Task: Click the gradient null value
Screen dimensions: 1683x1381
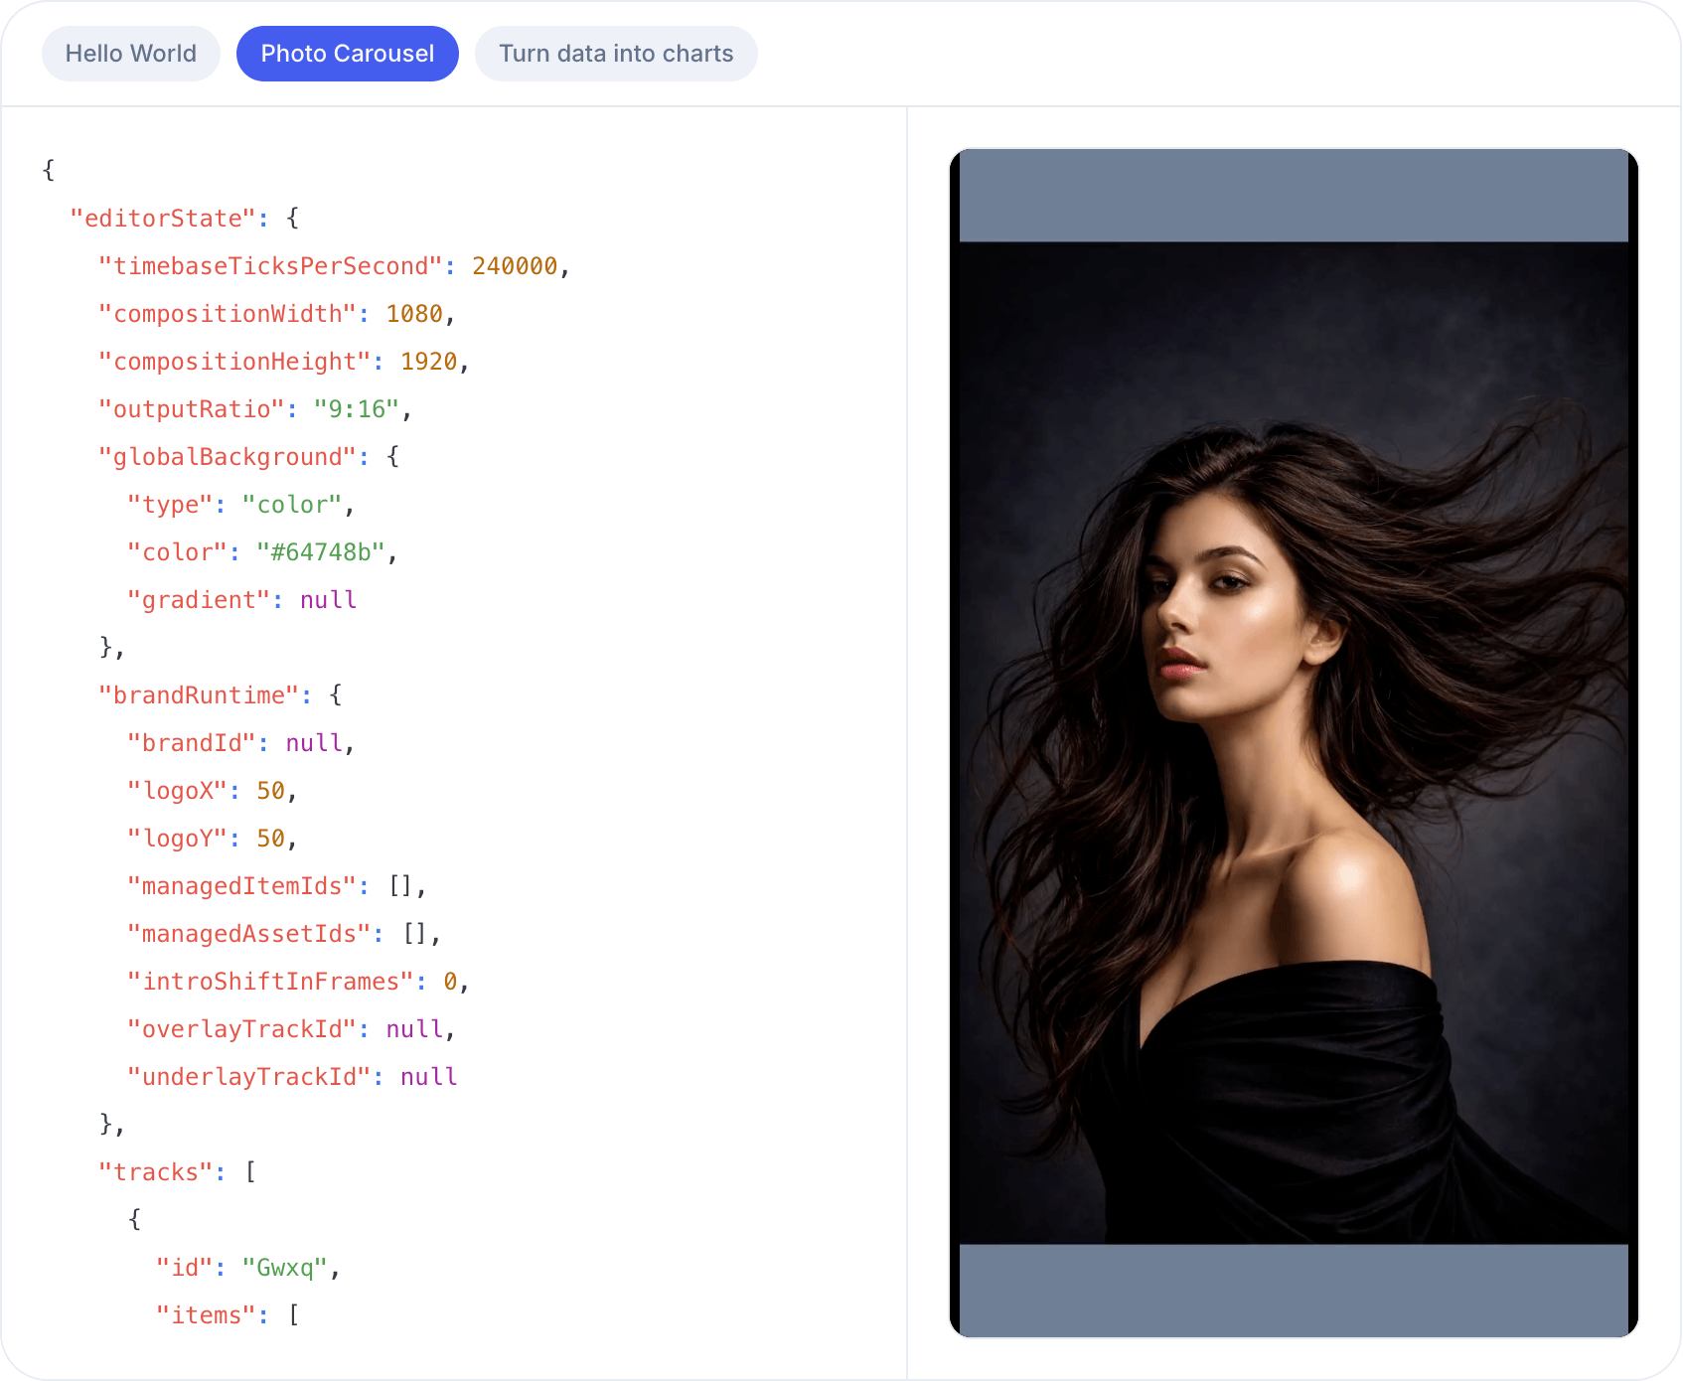Action: [328, 599]
